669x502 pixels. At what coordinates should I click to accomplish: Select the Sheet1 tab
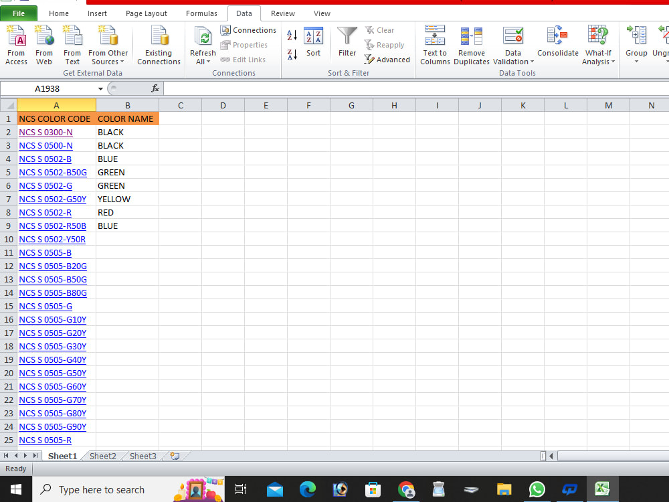click(x=62, y=456)
